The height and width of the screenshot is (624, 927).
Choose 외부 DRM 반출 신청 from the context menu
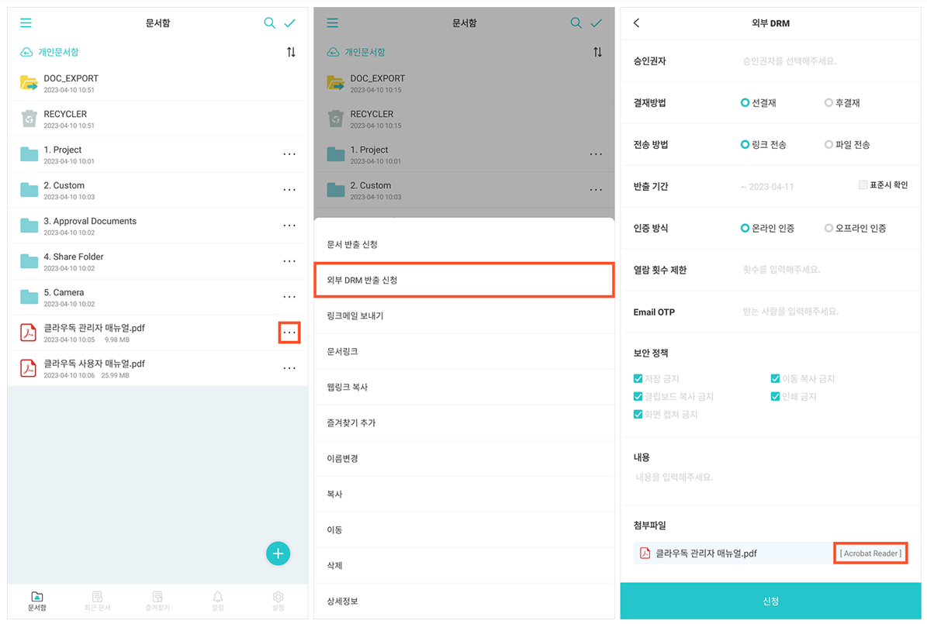click(x=464, y=280)
